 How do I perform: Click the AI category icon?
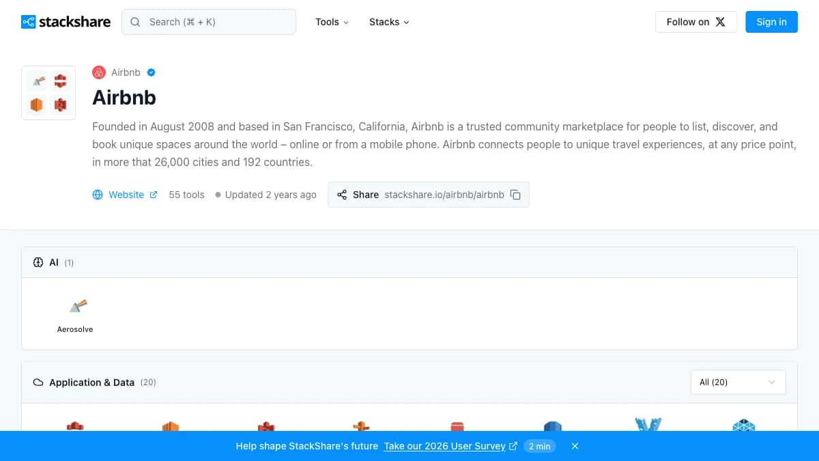[x=38, y=262]
